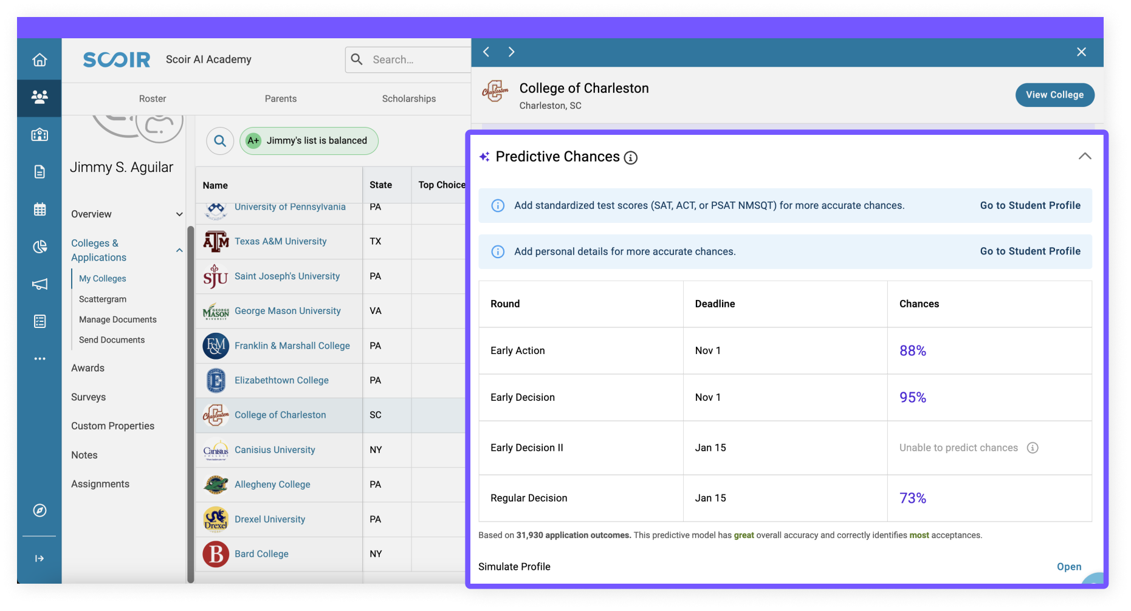Select Scattergram in the left menu

tap(103, 299)
